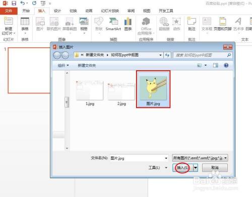Screen dimensions: 252x197
Task: Toggle the preview pane icon in dialog toolbar
Action: click(x=216, y=65)
